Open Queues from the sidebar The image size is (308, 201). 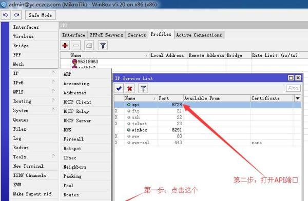point(34,120)
